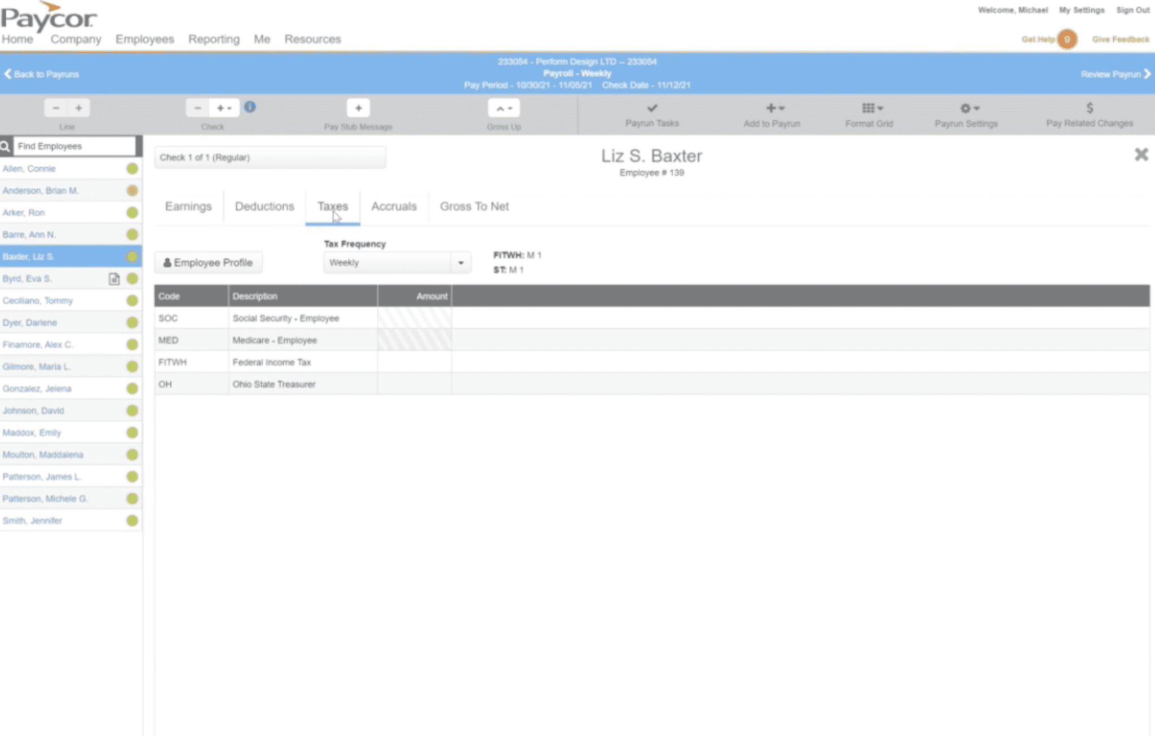This screenshot has width=1155, height=736.
Task: Open Payrun Settings via the gear icon
Action: (966, 108)
